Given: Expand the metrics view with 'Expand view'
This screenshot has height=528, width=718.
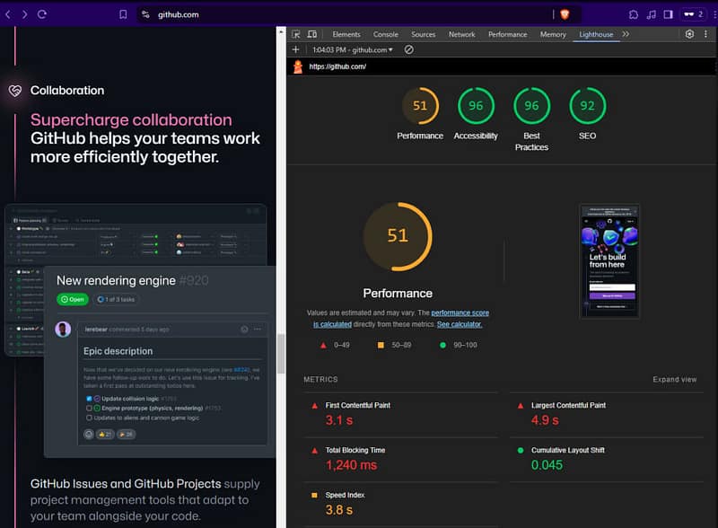Looking at the screenshot, I should [x=674, y=380].
